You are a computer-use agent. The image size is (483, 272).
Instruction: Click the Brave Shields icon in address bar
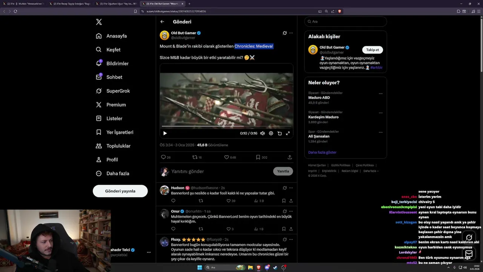click(x=340, y=11)
